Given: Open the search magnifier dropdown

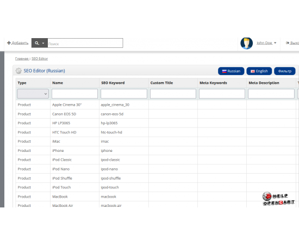Looking at the screenshot, I should coord(40,43).
